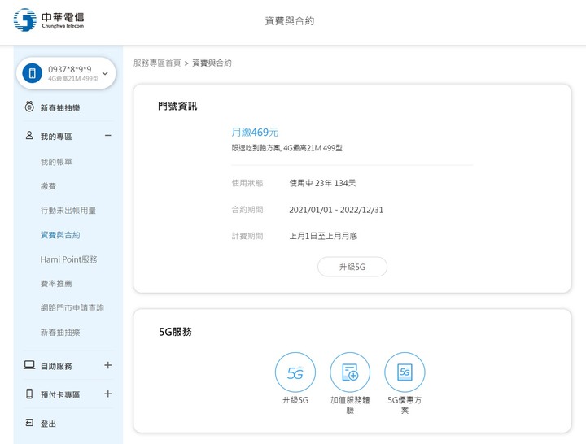
Task: Click the round 5G upgrade icon
Action: (295, 372)
